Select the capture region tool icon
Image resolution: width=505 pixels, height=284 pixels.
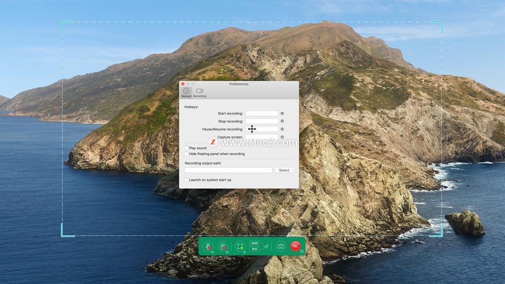pos(240,246)
